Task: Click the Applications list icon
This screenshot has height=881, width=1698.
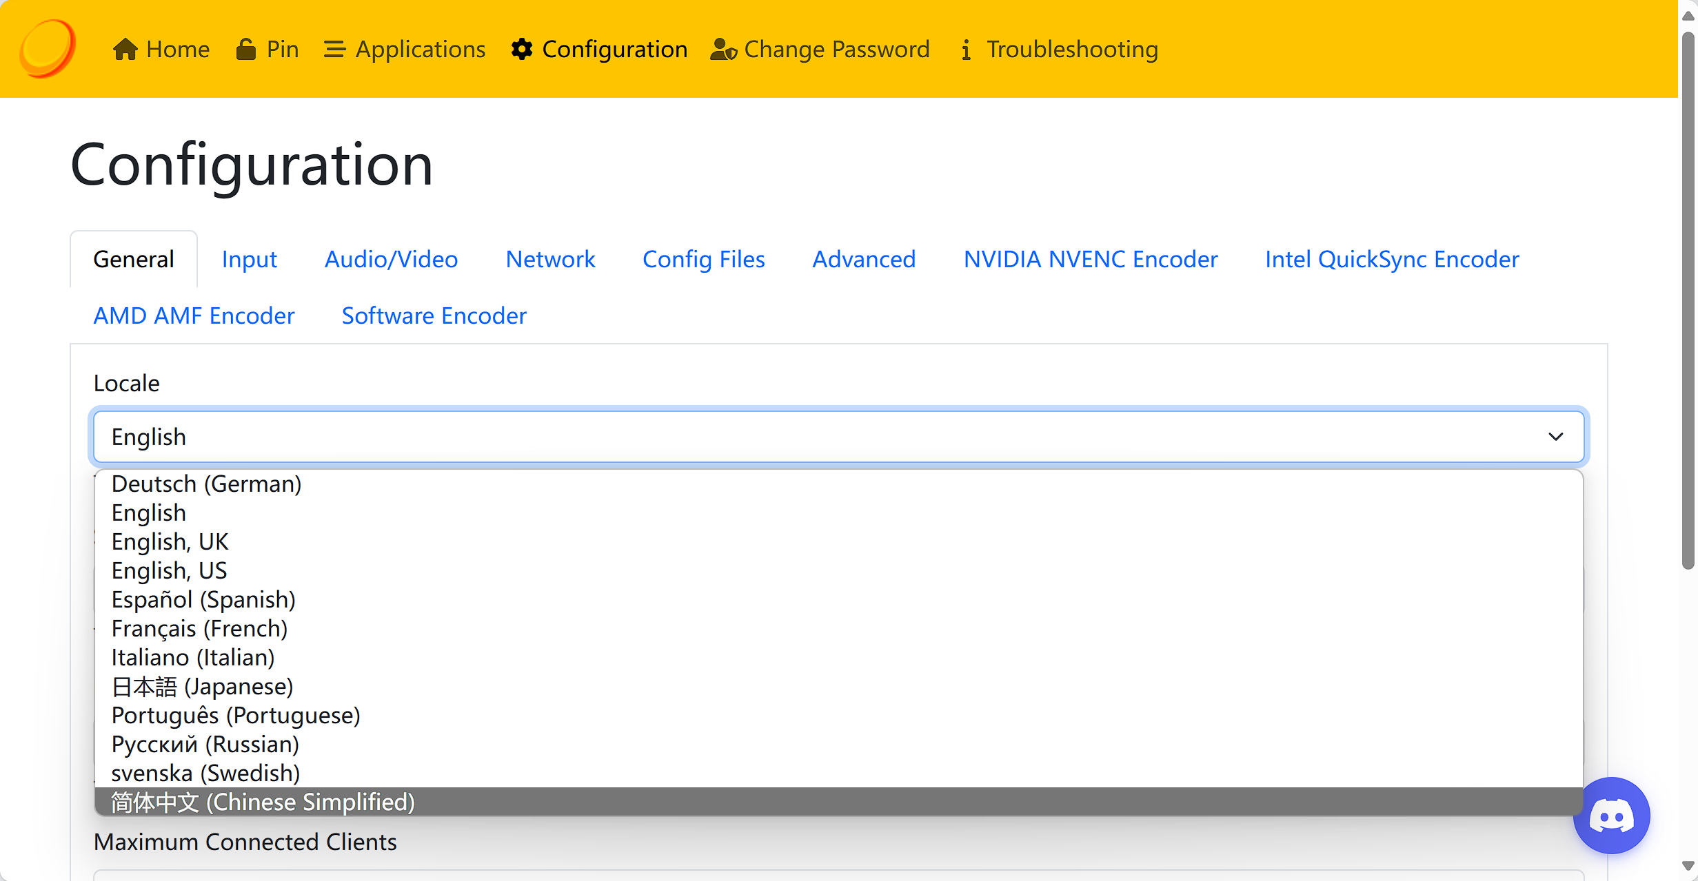Action: tap(334, 50)
